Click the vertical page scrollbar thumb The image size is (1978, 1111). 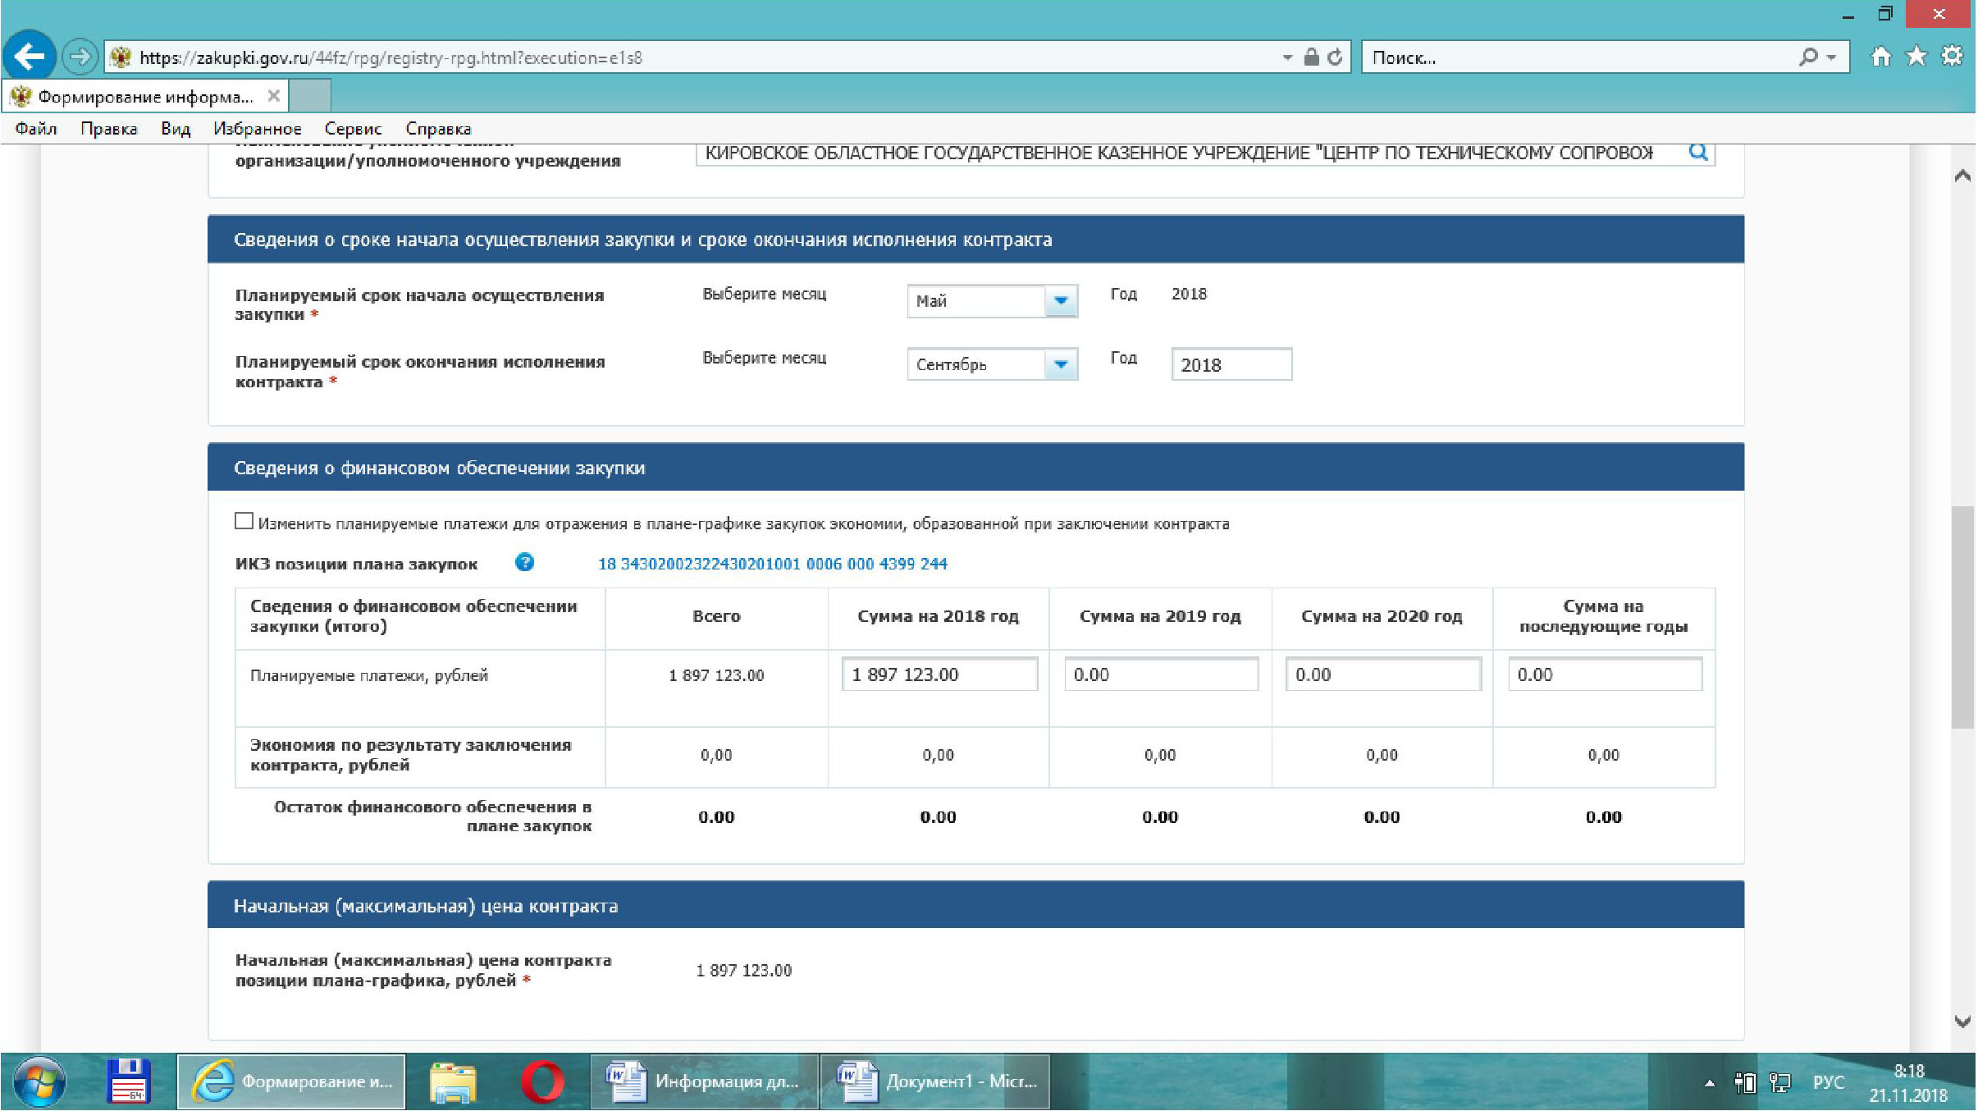coord(1962,615)
